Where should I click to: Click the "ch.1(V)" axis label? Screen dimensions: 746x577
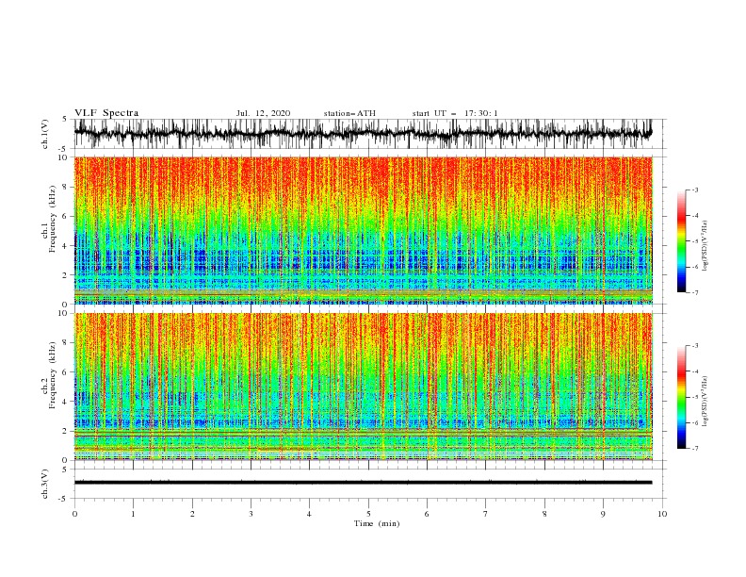click(x=45, y=134)
